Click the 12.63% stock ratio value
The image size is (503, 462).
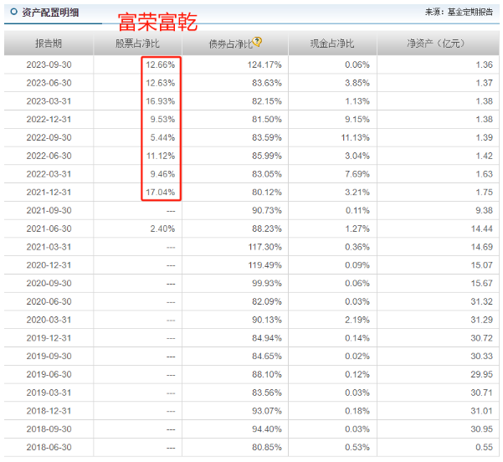pyautogui.click(x=161, y=83)
